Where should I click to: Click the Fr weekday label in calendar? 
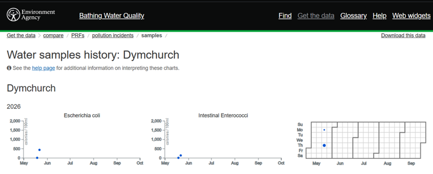(301, 151)
